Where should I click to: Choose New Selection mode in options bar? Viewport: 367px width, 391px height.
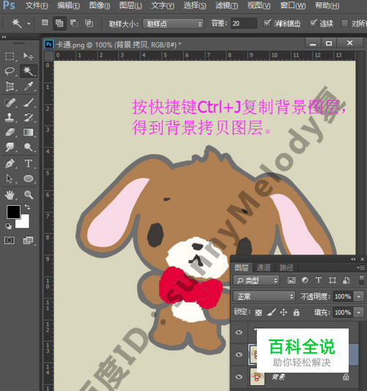tap(45, 23)
